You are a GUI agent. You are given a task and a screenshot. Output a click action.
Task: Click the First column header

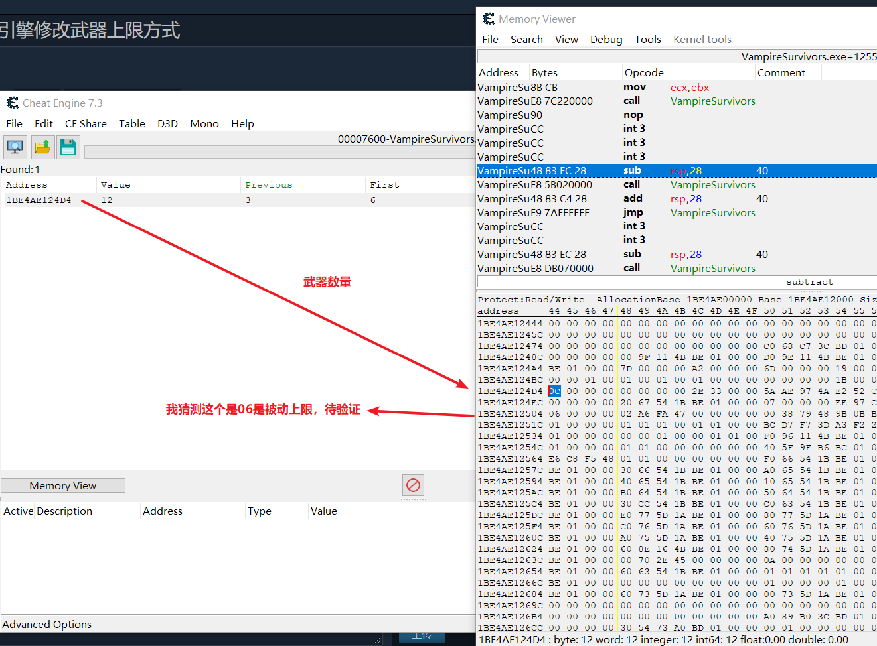point(420,184)
